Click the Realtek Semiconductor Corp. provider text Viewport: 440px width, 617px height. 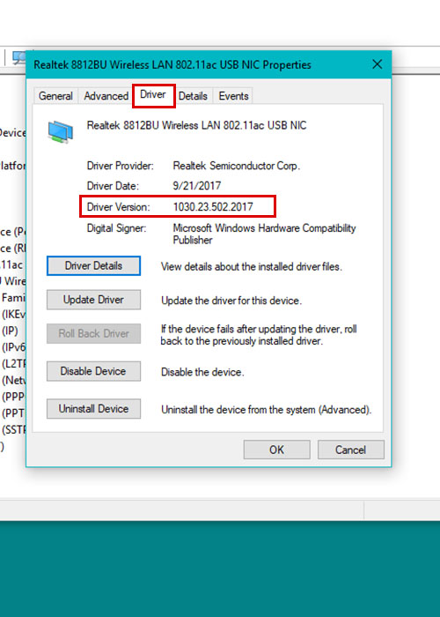tap(236, 166)
